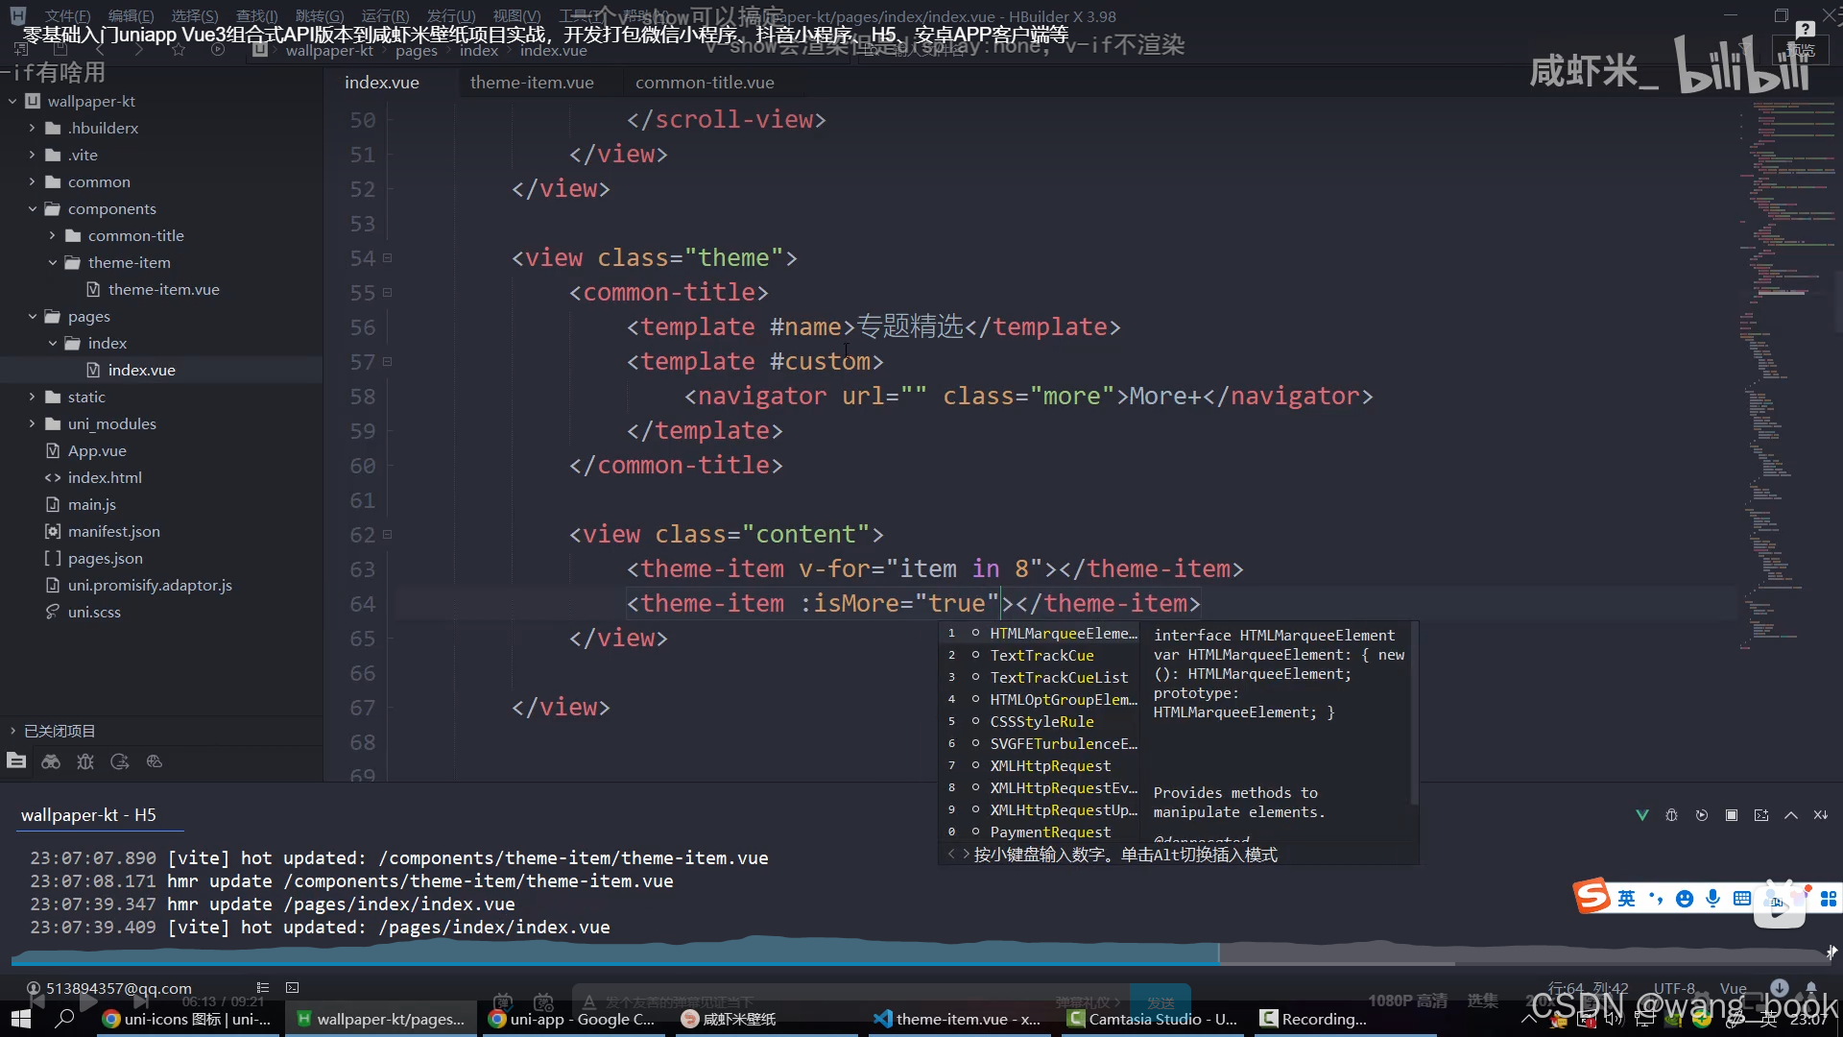Open pages.json in the project tree
This screenshot has height=1037, width=1843.
click(x=106, y=558)
